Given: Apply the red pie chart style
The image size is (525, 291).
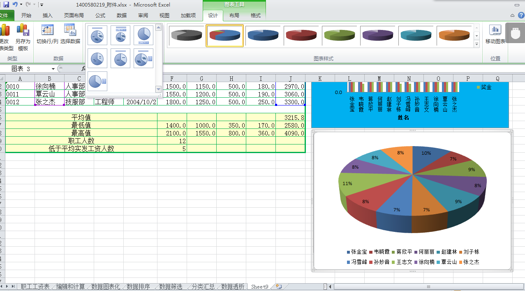Looking at the screenshot, I should tap(301, 36).
